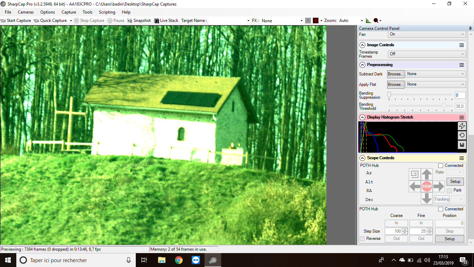Toggle the mount Connected checkbox
Viewport: 474px width, 267px height.
441,166
